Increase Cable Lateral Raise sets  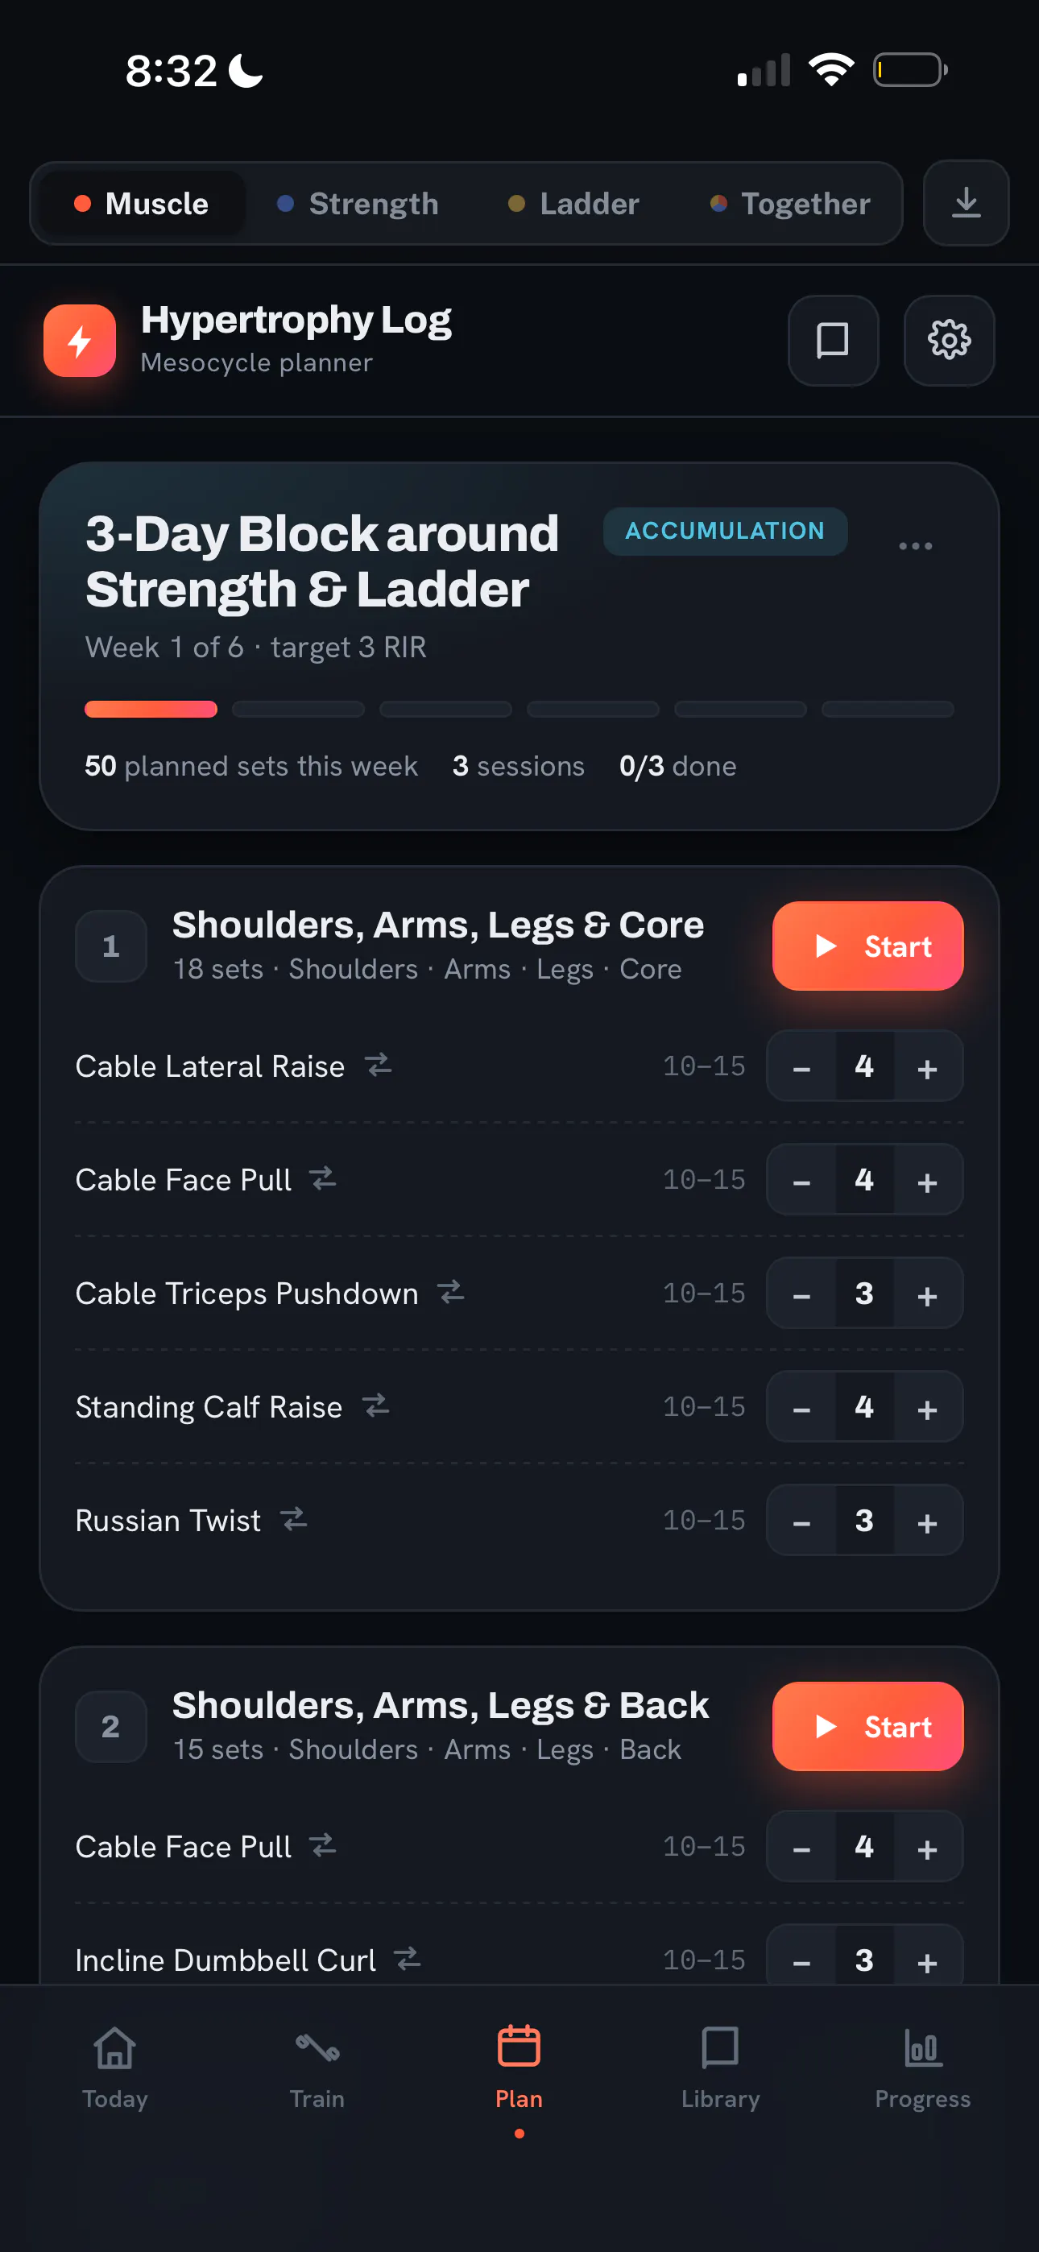(928, 1066)
